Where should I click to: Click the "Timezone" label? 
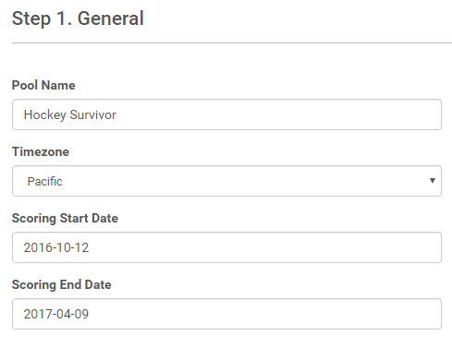pos(41,151)
